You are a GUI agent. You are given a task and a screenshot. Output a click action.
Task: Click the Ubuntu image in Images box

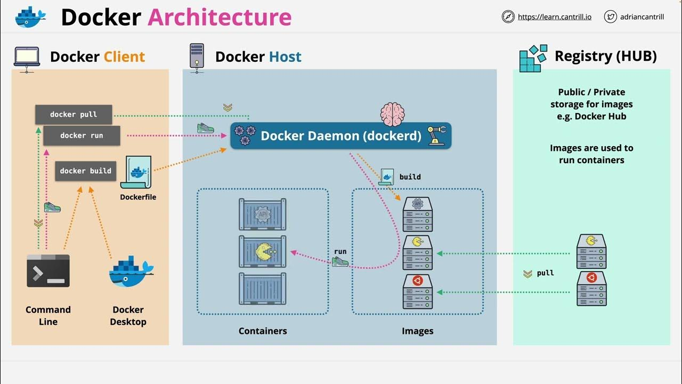pyautogui.click(x=417, y=292)
